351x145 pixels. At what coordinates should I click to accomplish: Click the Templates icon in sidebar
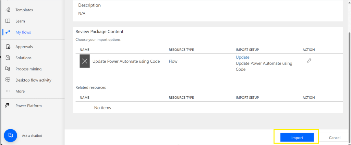click(8, 10)
